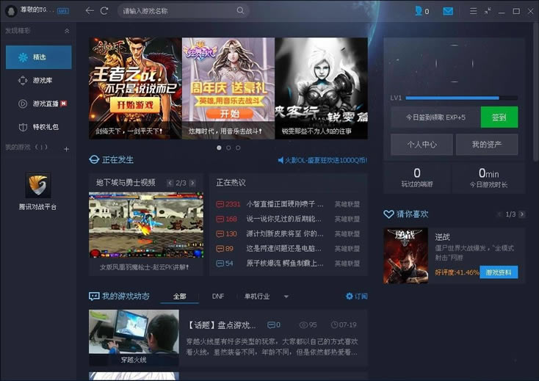This screenshot has width=539, height=381.
Task: Click inside the game name search field
Action: tap(178, 11)
